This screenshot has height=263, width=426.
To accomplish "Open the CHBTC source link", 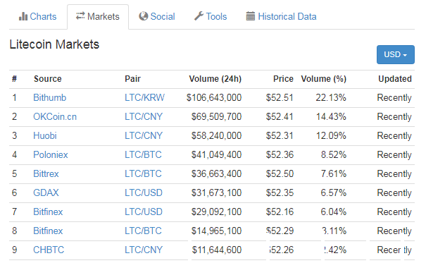I will (49, 250).
